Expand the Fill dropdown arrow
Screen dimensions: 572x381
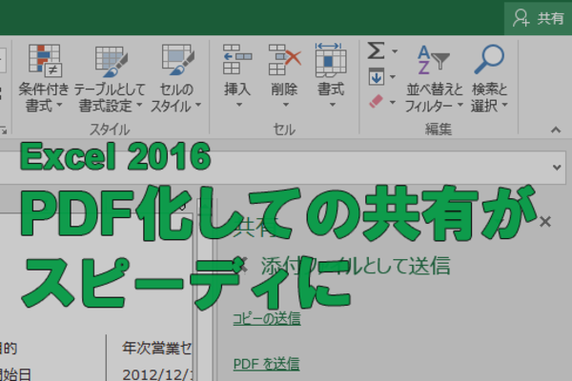click(393, 77)
